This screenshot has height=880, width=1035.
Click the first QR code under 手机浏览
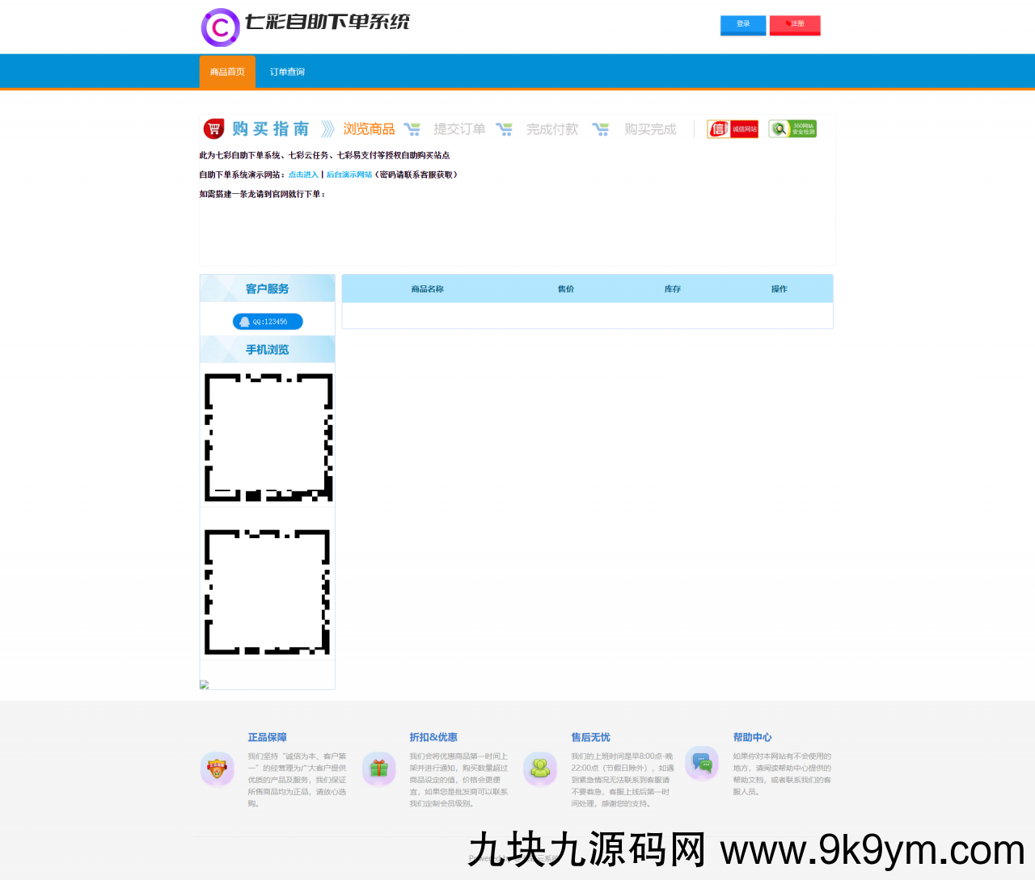[x=268, y=437]
